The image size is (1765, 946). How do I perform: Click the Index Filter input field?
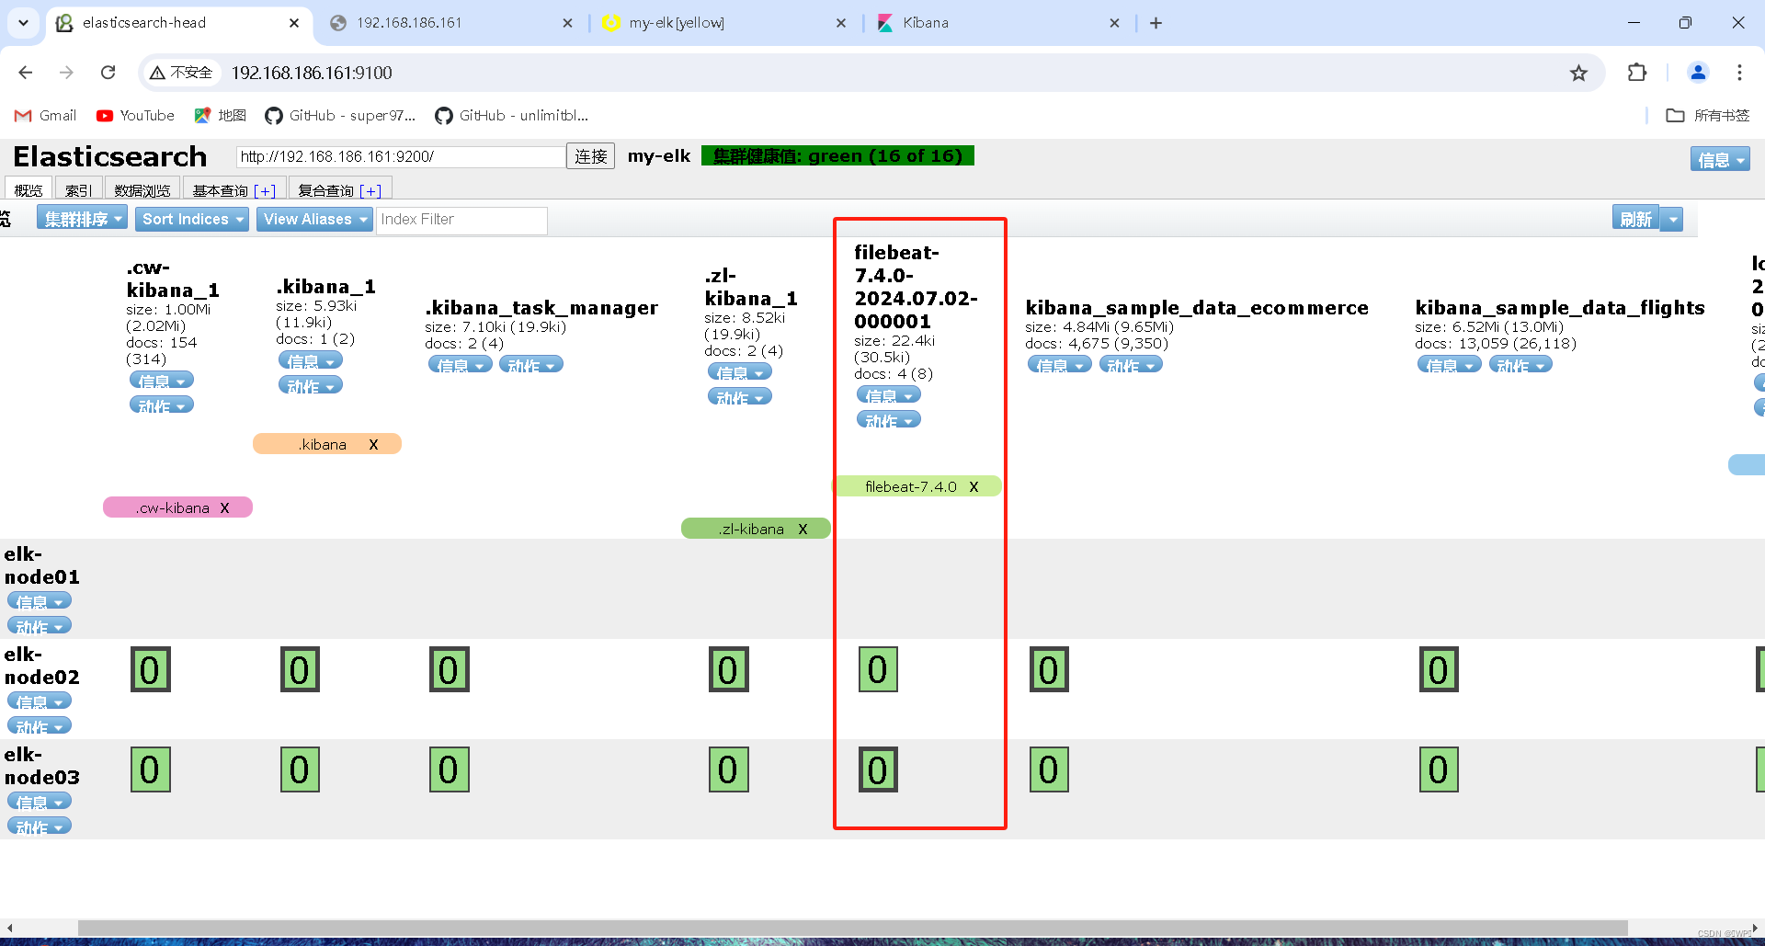tap(461, 220)
